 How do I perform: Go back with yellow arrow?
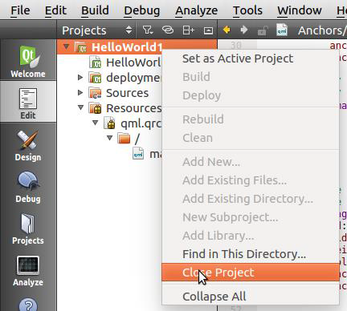tap(227, 30)
